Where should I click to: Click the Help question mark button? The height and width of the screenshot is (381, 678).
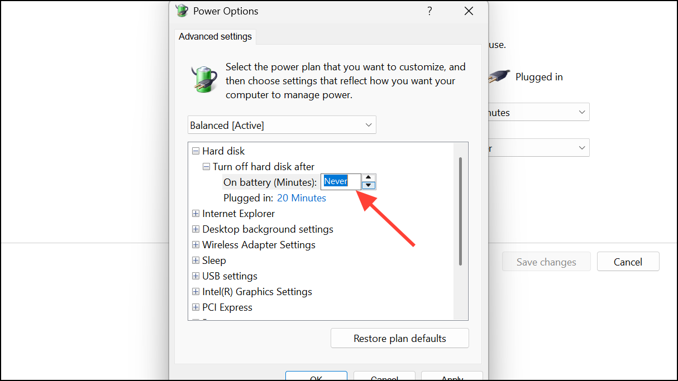click(x=429, y=11)
